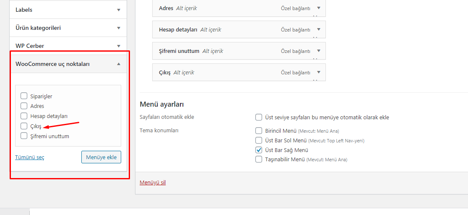This screenshot has width=468, height=215.
Task: Check the Şifremi unuttum endpoint checkbox
Action: tap(24, 136)
